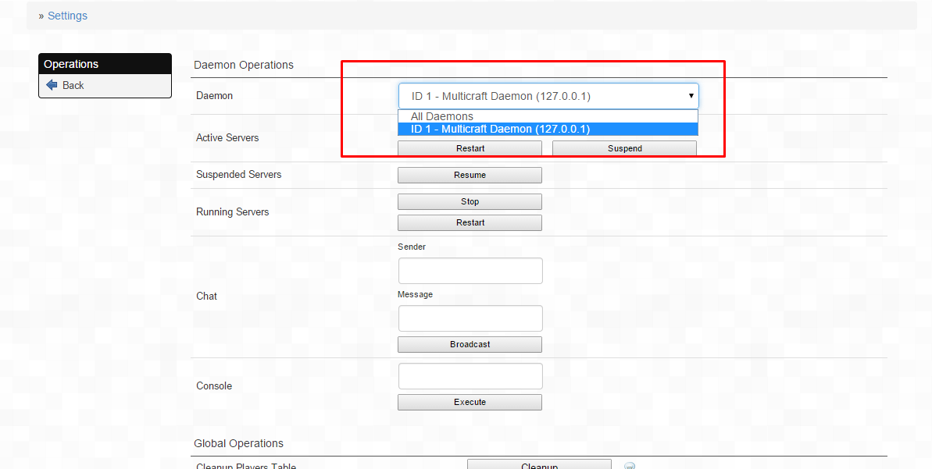This screenshot has width=932, height=469.
Task: Click the Operations panel header
Action: pos(105,64)
